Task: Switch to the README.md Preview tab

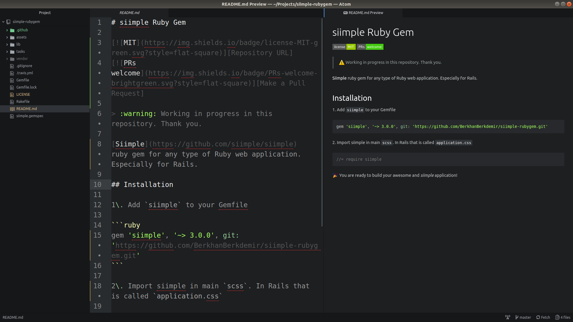Action: coord(363,13)
